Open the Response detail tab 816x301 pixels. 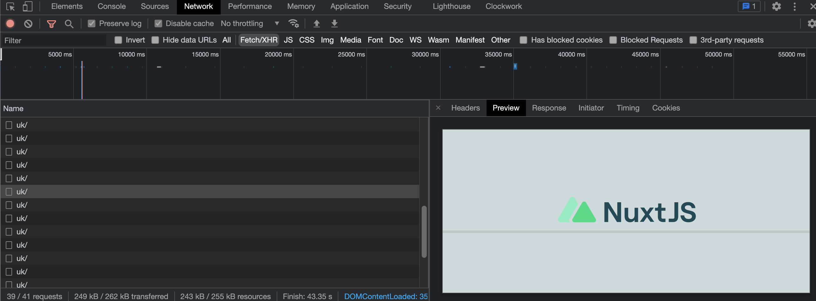(549, 108)
